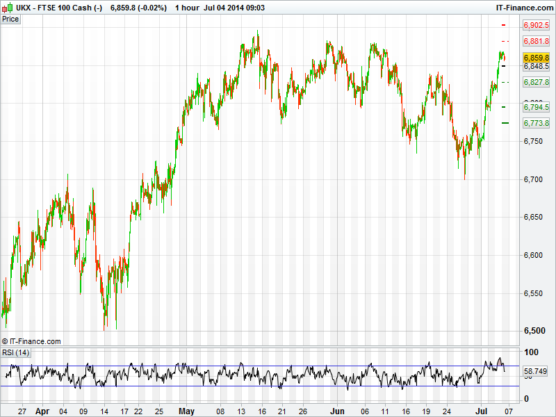Click the '1 hour' timeframe text
556x417 pixels.
tap(187, 7)
